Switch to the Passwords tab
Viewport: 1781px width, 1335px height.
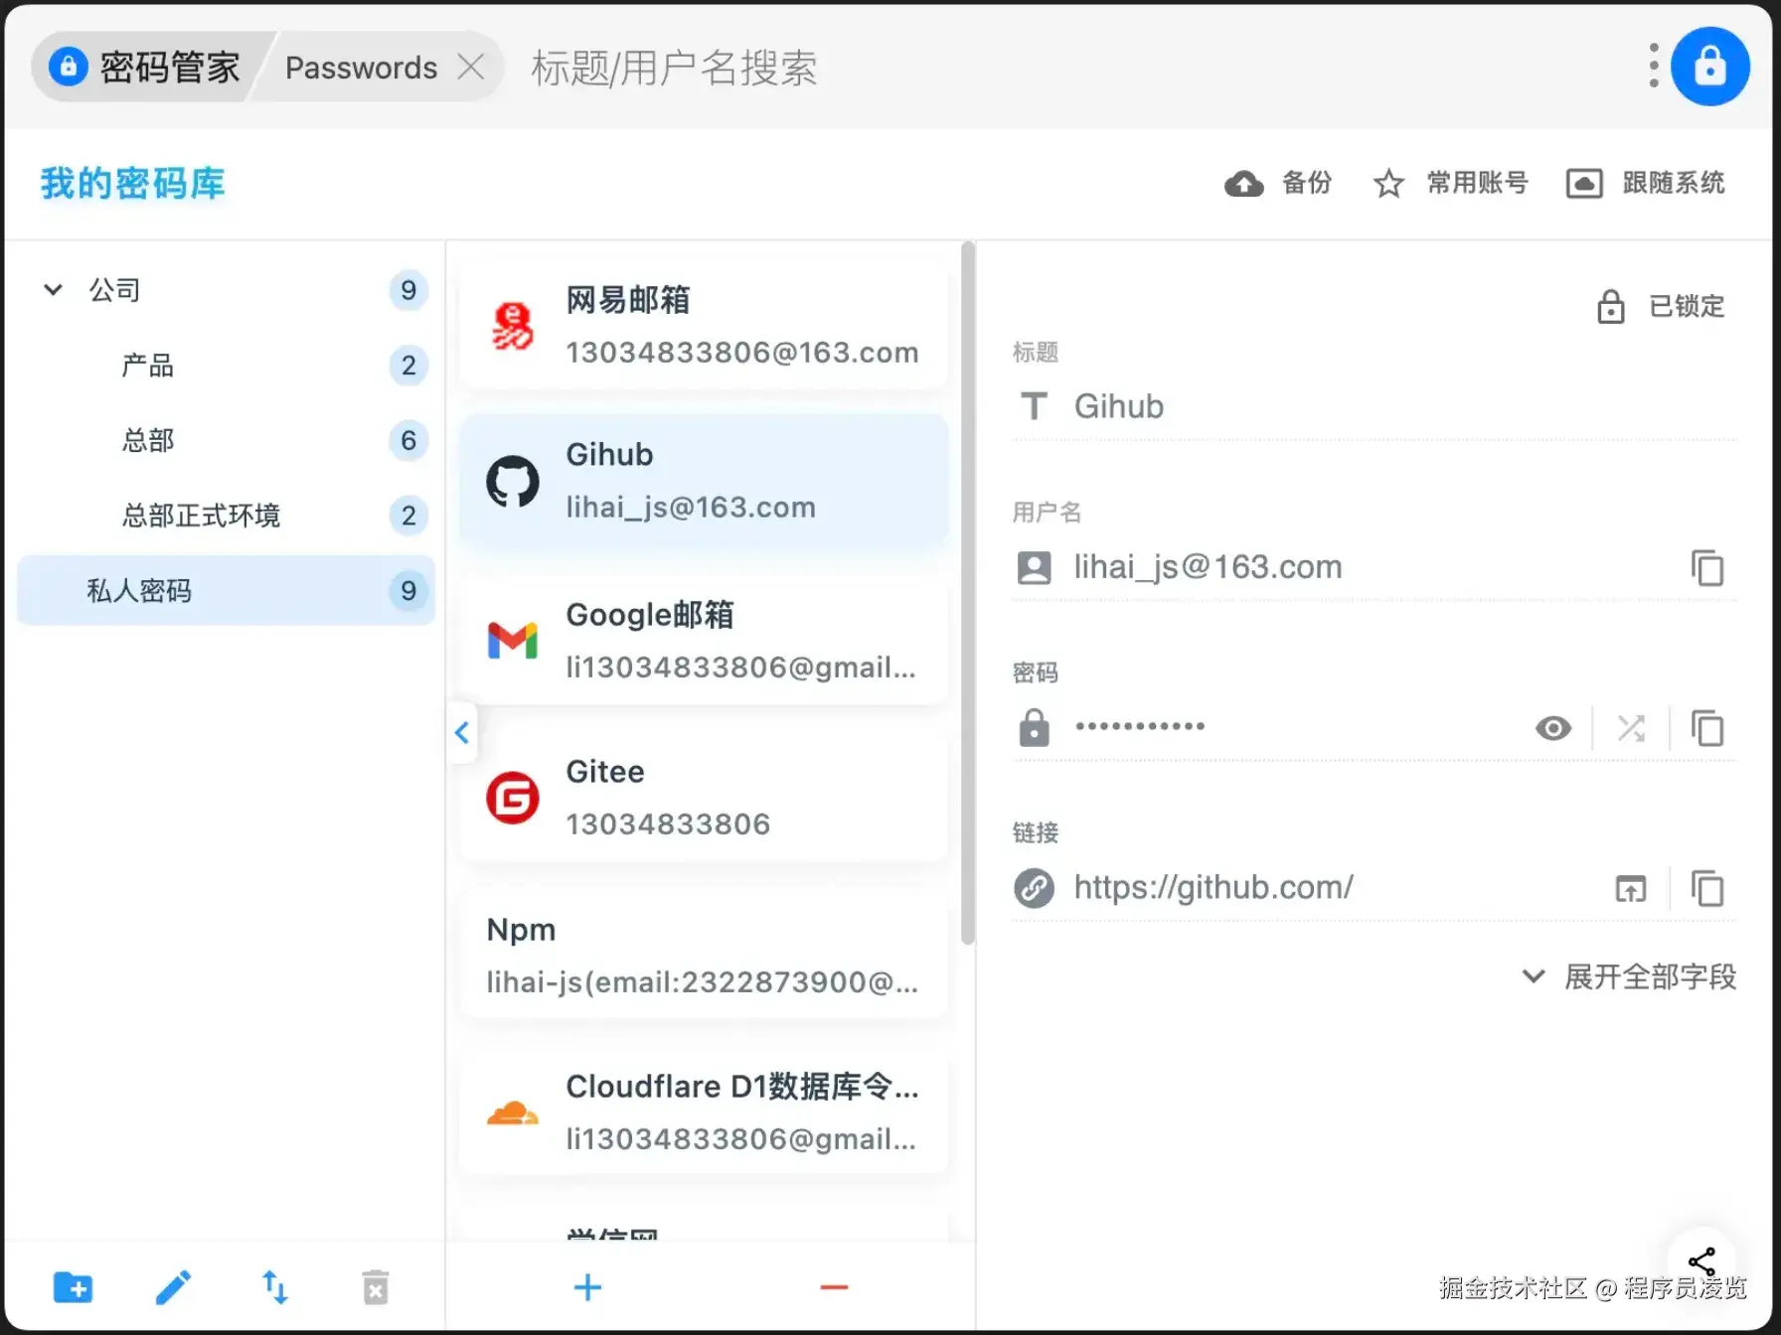[361, 67]
